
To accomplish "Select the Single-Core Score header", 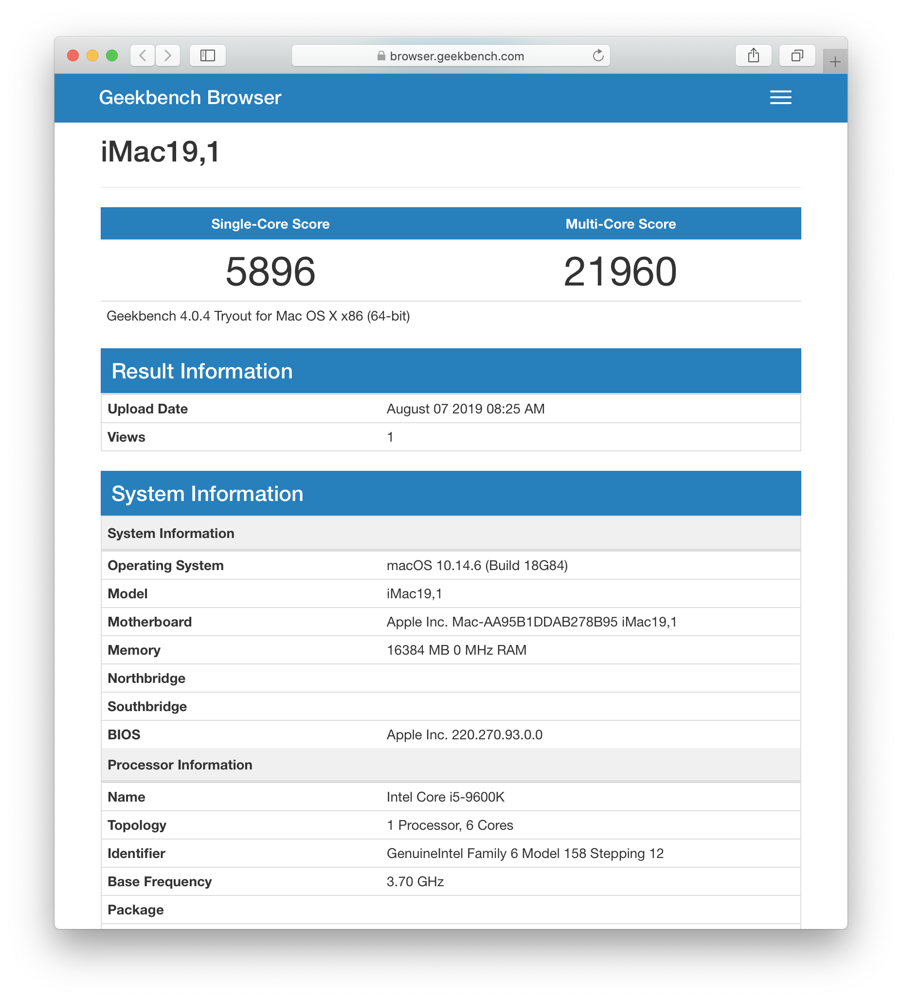I will coord(271,224).
